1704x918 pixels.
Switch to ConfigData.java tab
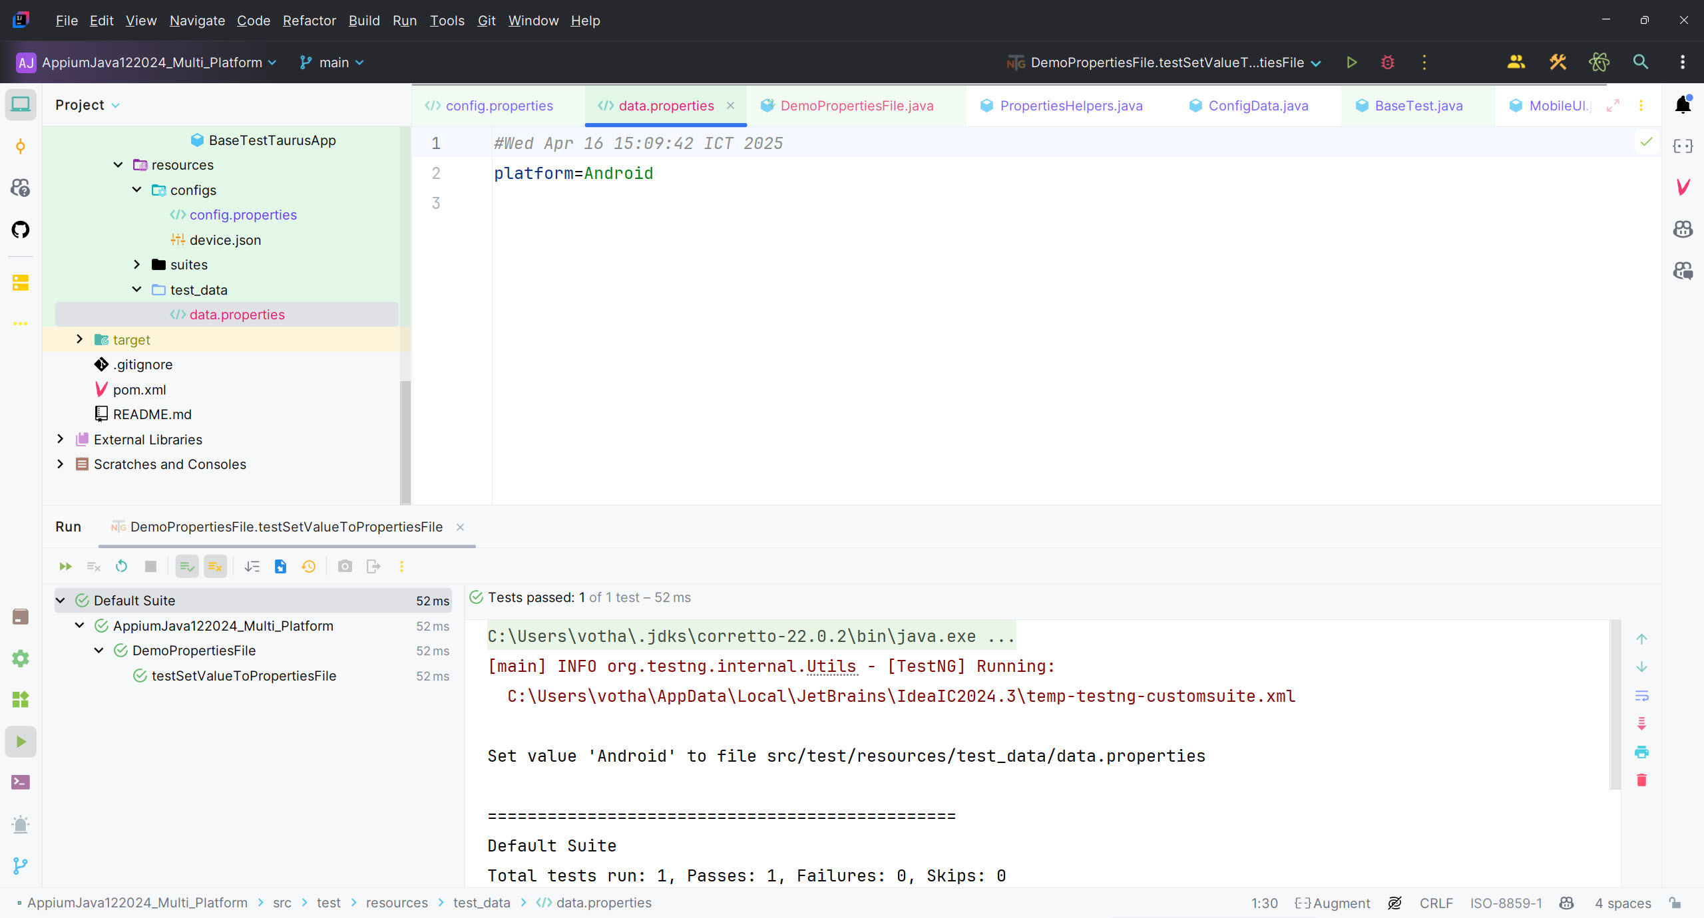point(1258,106)
